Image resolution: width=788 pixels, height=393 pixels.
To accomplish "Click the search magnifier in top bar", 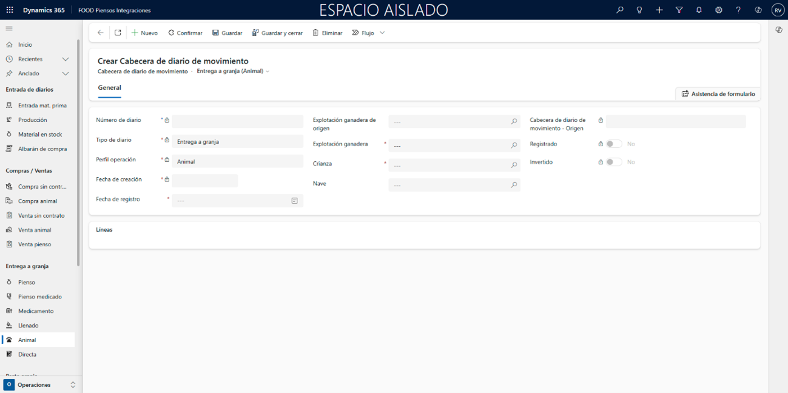I will [x=619, y=10].
